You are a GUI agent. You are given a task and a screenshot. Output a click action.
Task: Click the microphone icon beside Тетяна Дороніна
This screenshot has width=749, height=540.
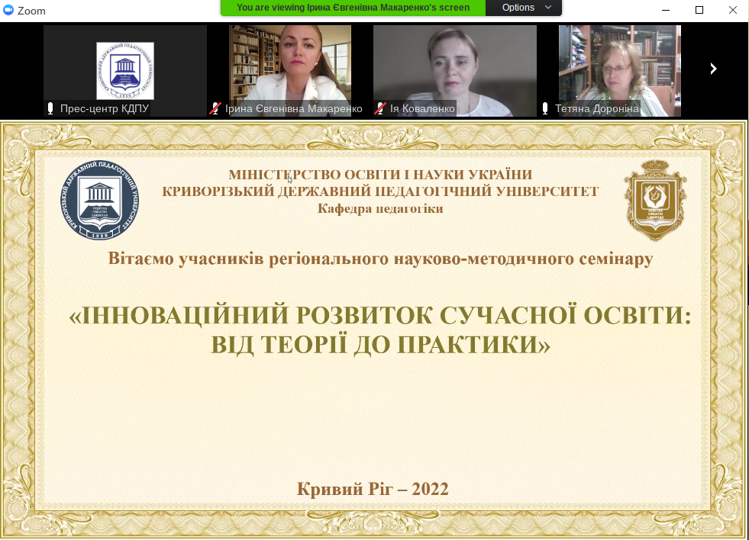(546, 109)
